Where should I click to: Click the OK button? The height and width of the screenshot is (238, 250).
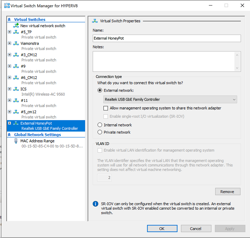tap(162, 229)
